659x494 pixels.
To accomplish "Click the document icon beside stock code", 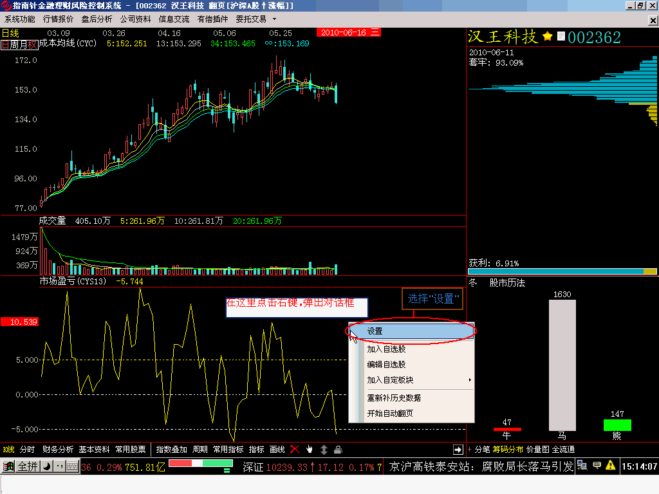I will 561,36.
